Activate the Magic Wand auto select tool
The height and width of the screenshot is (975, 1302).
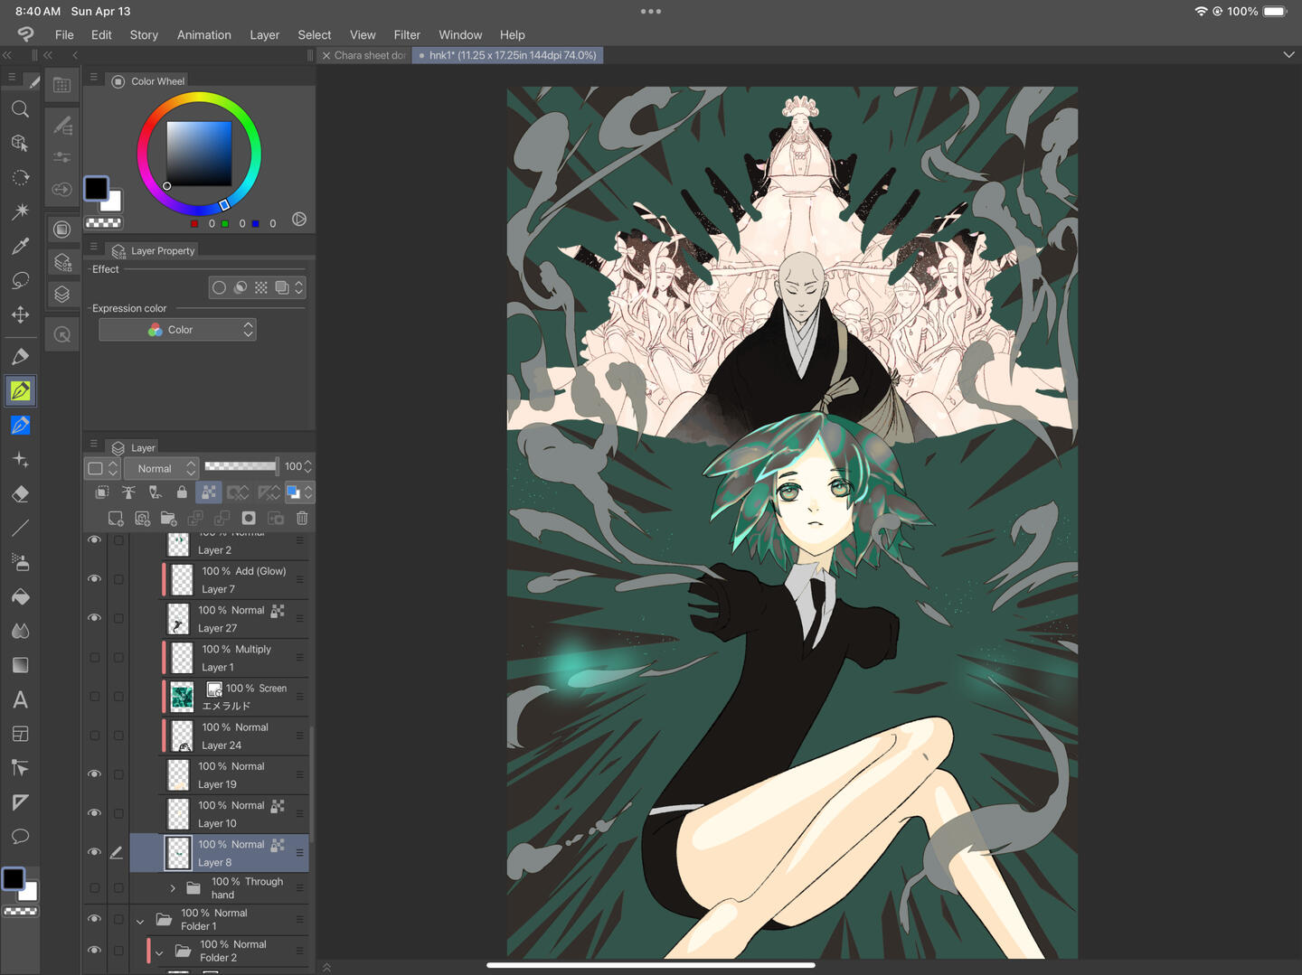coord(20,211)
